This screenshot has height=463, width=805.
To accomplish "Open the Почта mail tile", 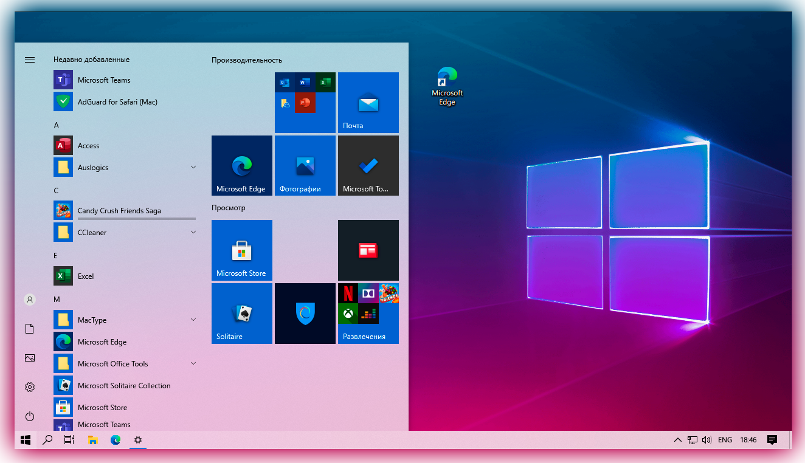I will (368, 103).
